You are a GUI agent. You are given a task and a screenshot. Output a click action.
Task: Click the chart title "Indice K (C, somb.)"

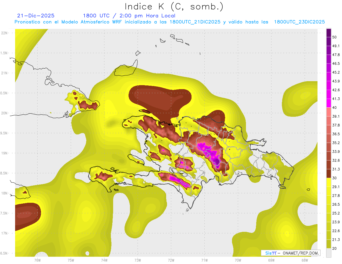point(174,7)
